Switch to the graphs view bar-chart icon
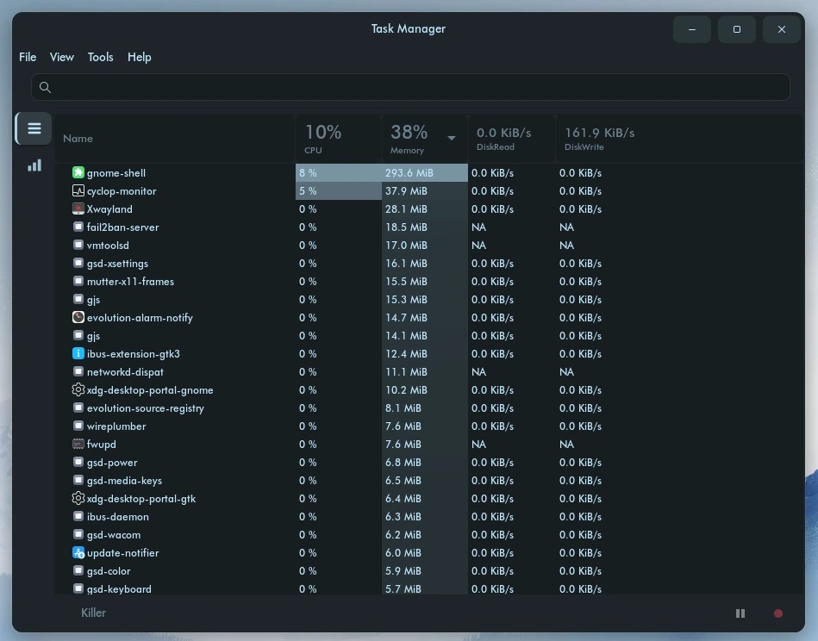 pyautogui.click(x=34, y=166)
